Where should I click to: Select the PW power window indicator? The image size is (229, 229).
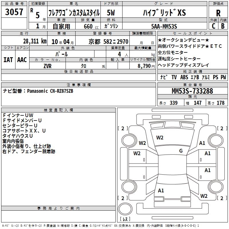[223, 77]
